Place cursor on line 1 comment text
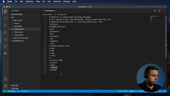 tap(70, 17)
